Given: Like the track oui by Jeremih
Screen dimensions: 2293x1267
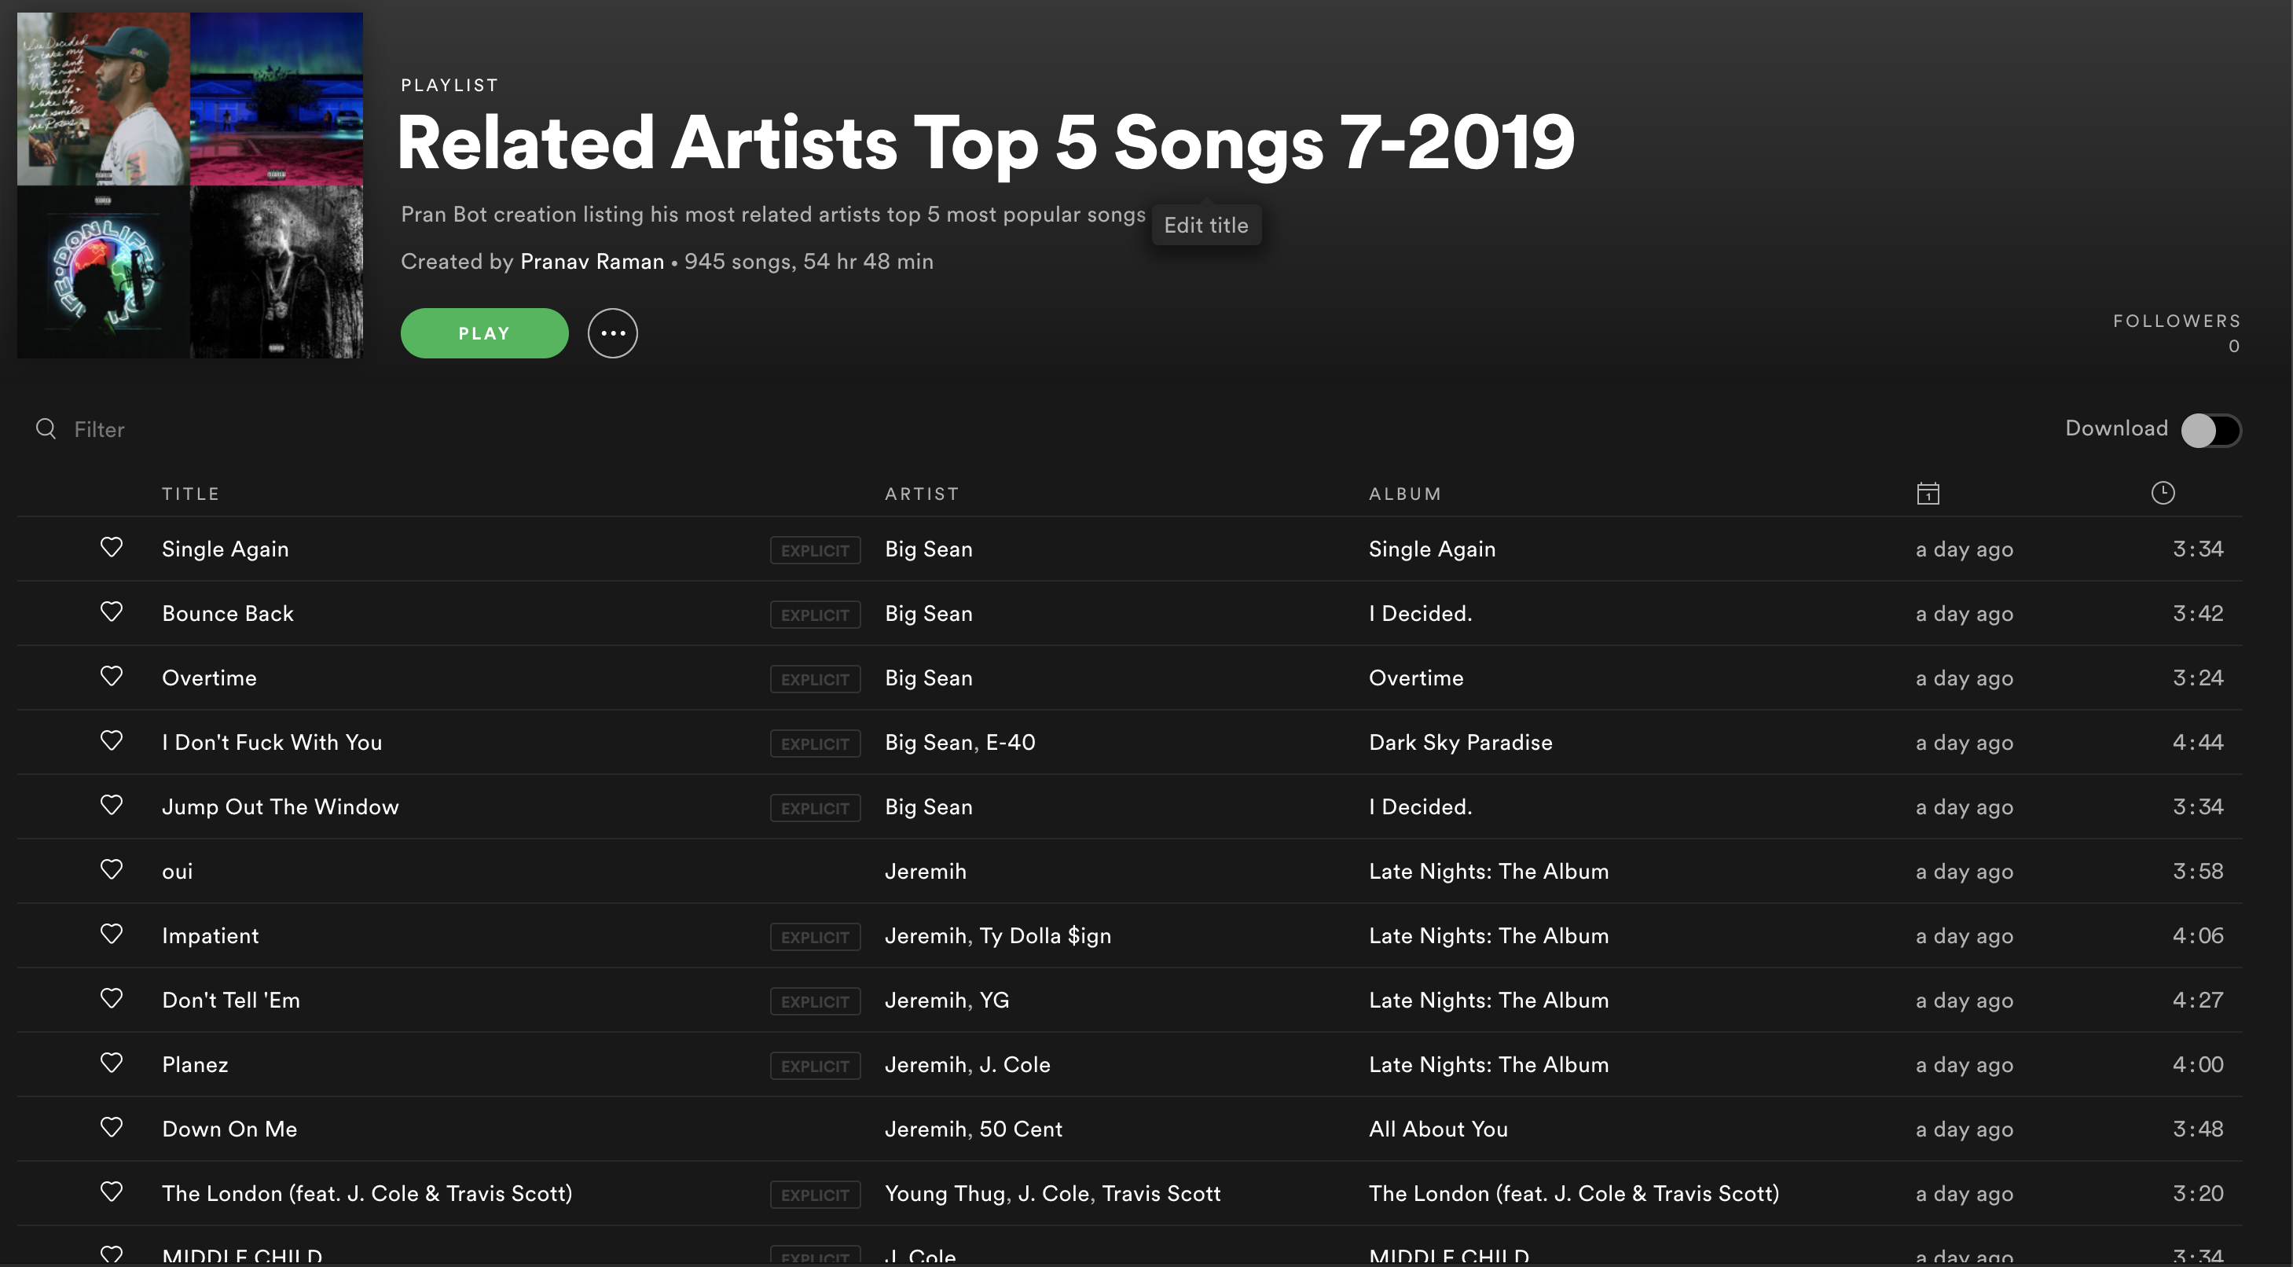Looking at the screenshot, I should tap(112, 870).
